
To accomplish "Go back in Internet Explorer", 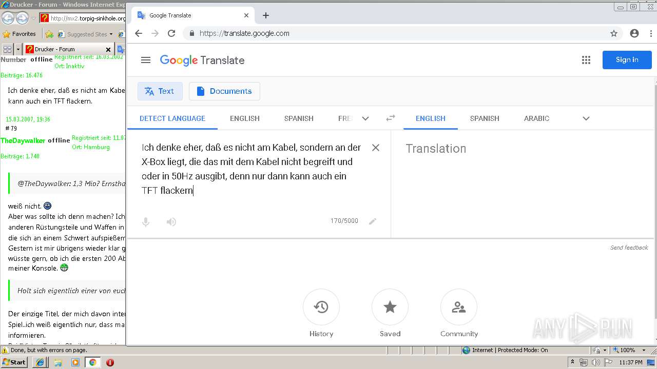I will 8,18.
